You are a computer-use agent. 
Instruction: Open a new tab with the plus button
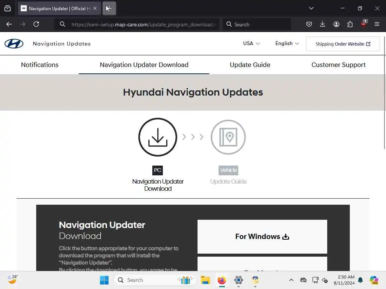109,8
